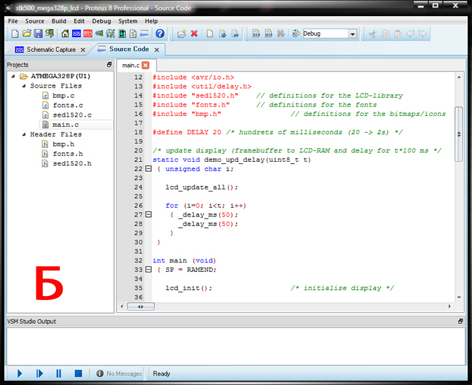Click the Close Project toolbar icon
This screenshot has height=385, width=472.
pyautogui.click(x=49, y=34)
